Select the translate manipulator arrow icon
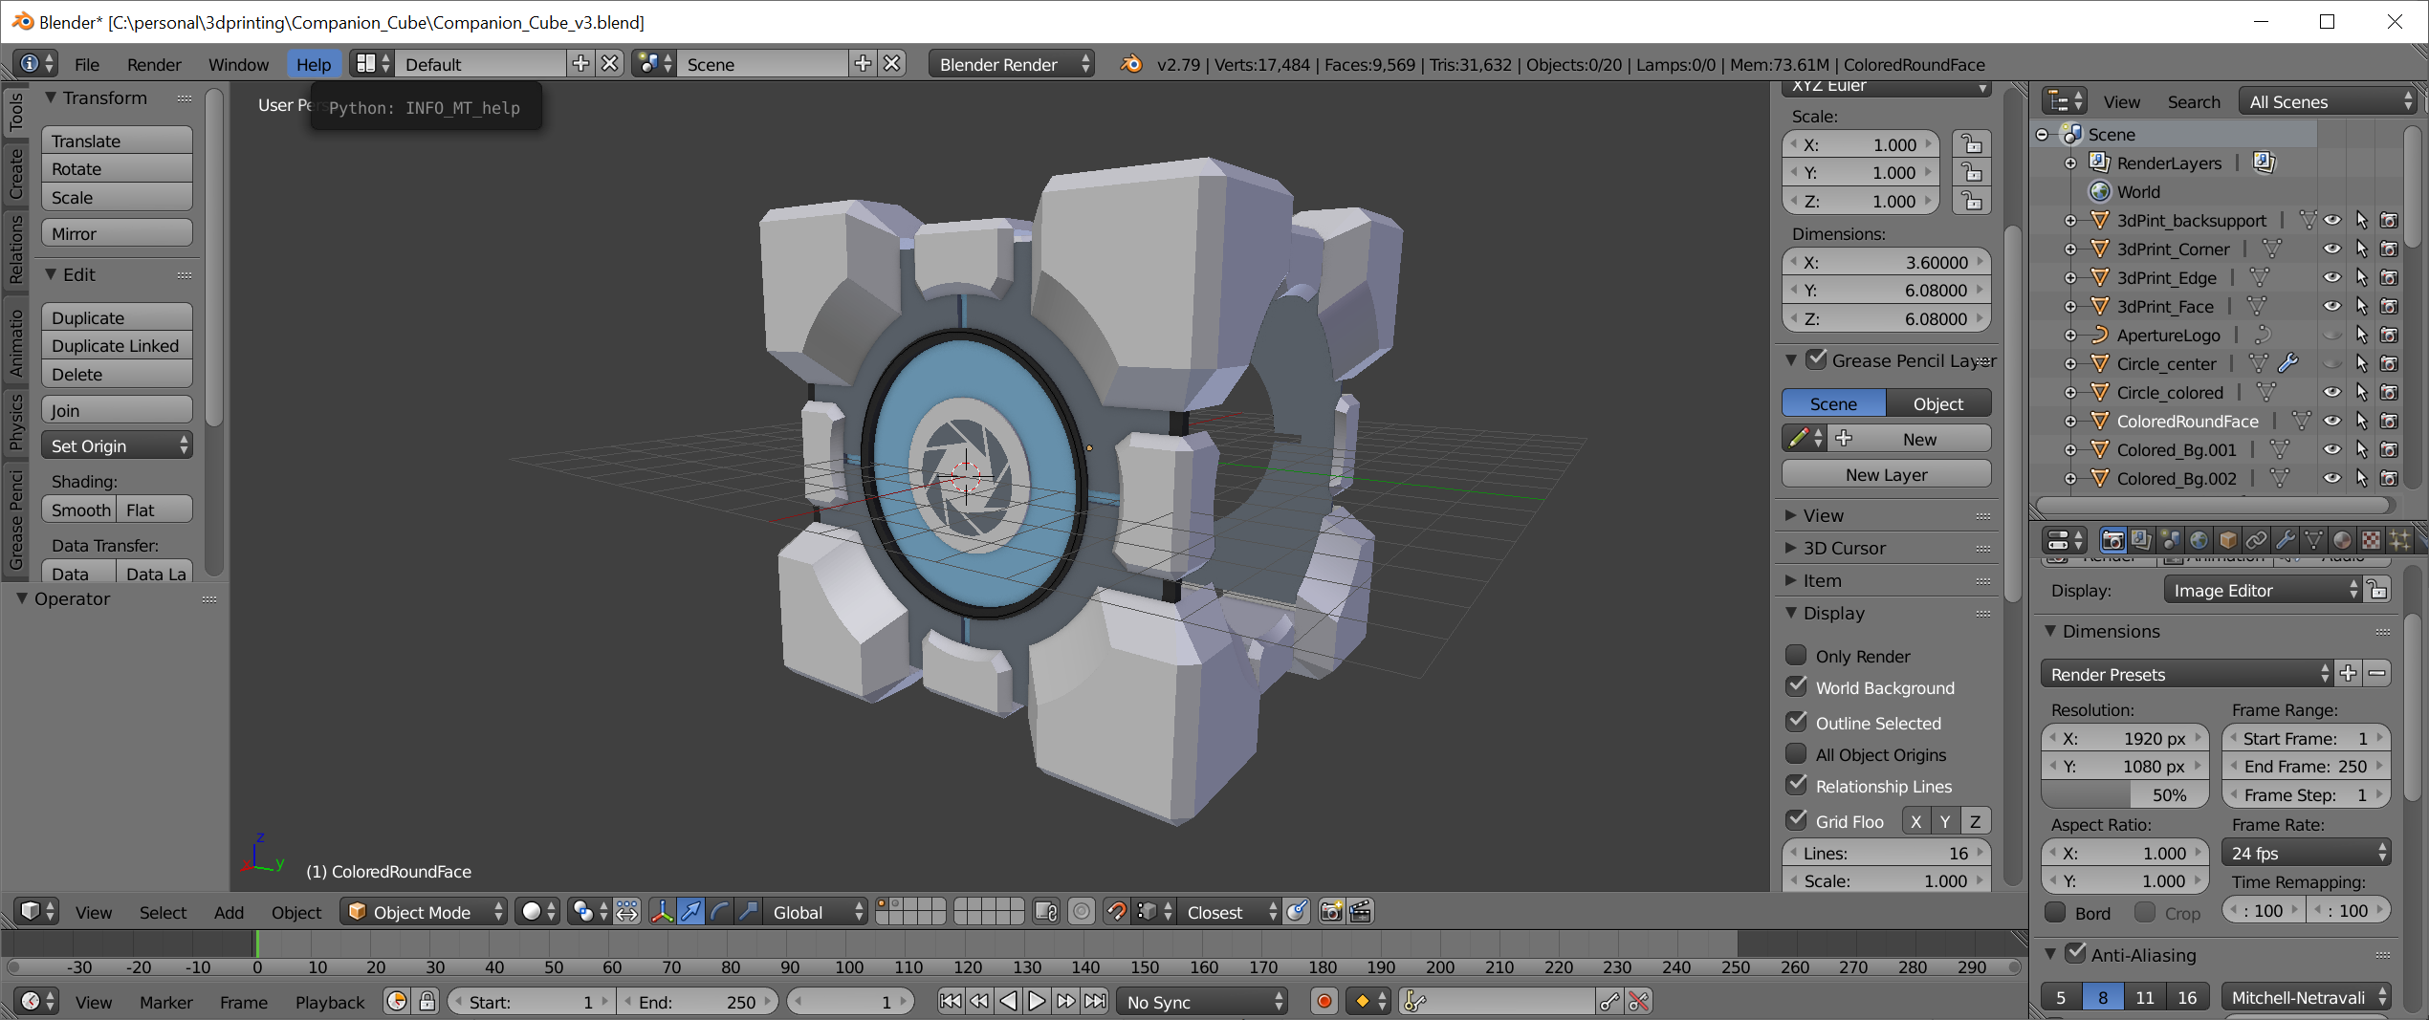Screen dimensions: 2429x1020 (690, 912)
